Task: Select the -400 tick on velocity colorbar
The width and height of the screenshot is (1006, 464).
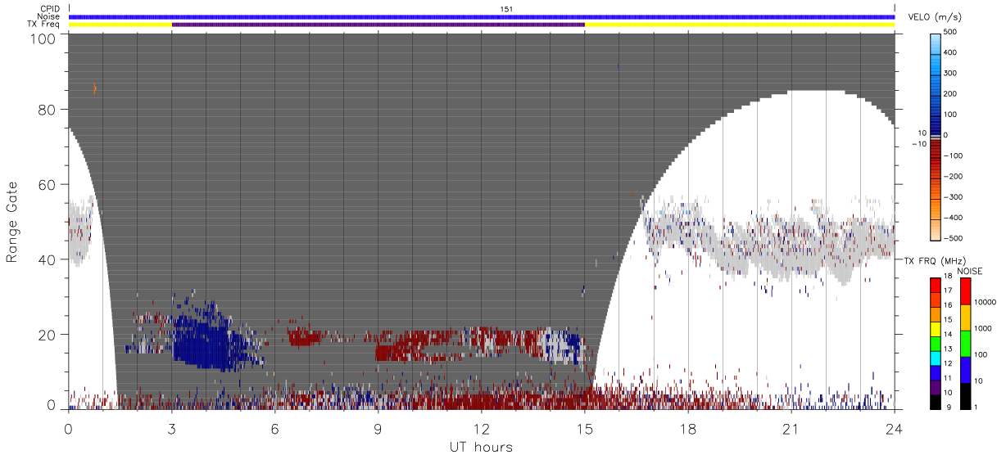Action: [953, 218]
